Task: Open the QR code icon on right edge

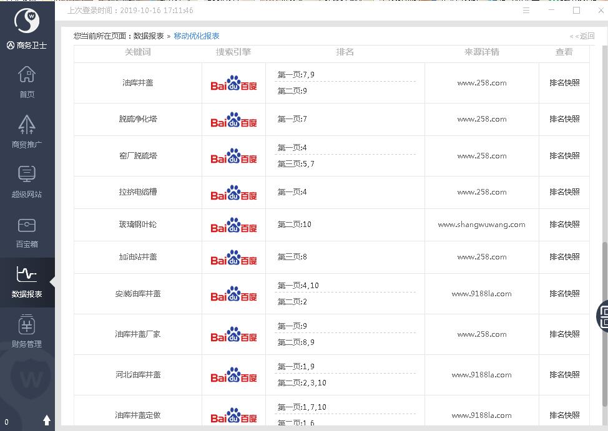Action: coord(603,315)
